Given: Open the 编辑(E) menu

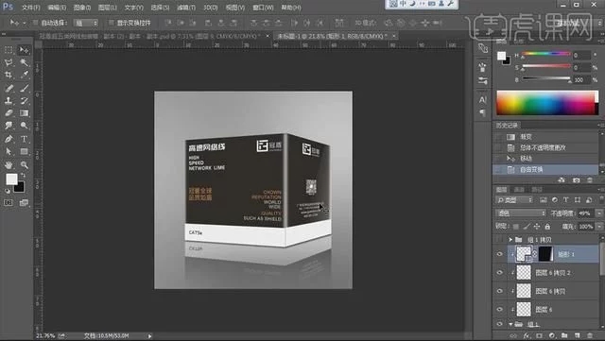Looking at the screenshot, I should point(57,8).
